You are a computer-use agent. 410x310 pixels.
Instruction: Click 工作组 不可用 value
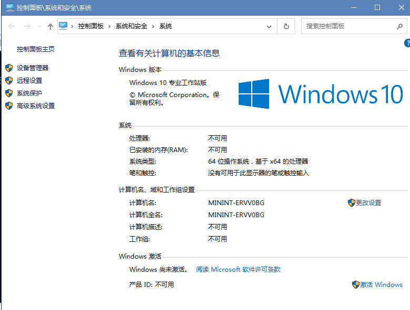pyautogui.click(x=217, y=239)
